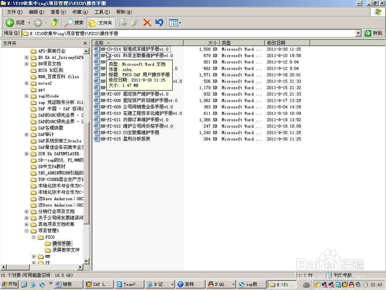Viewport: 386px width, 290px height.
Task: Click the Copy To toolbar icon
Action: [x=135, y=23]
